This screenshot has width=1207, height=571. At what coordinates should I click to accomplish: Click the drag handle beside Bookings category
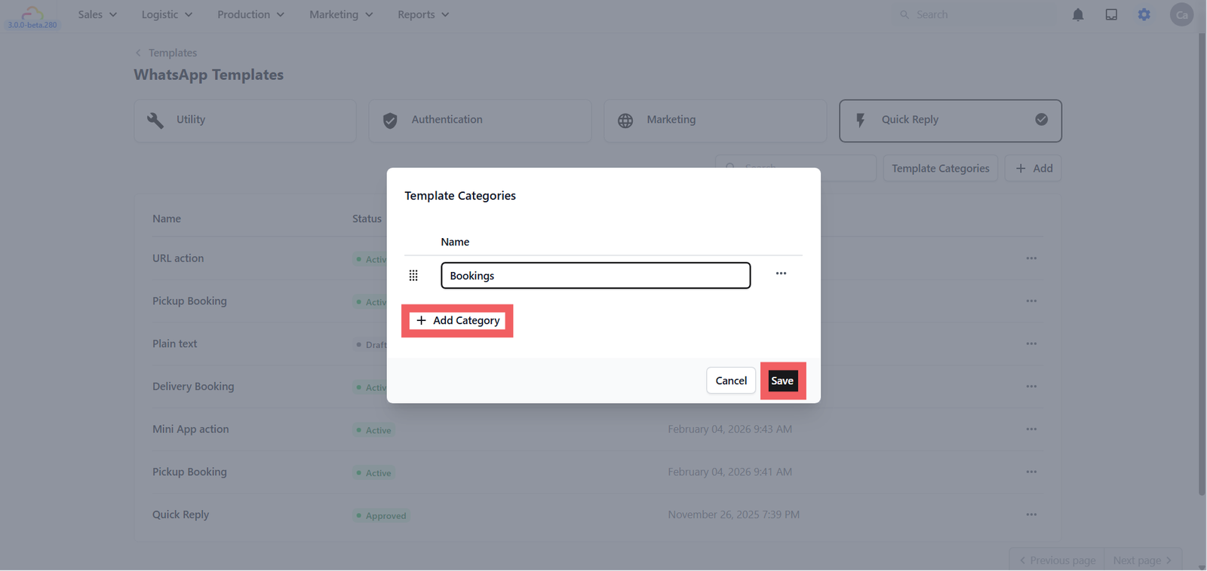point(413,276)
